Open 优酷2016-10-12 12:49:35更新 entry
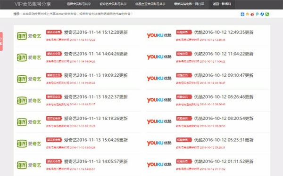Screen dimensions: 283x176 coord(224,32)
